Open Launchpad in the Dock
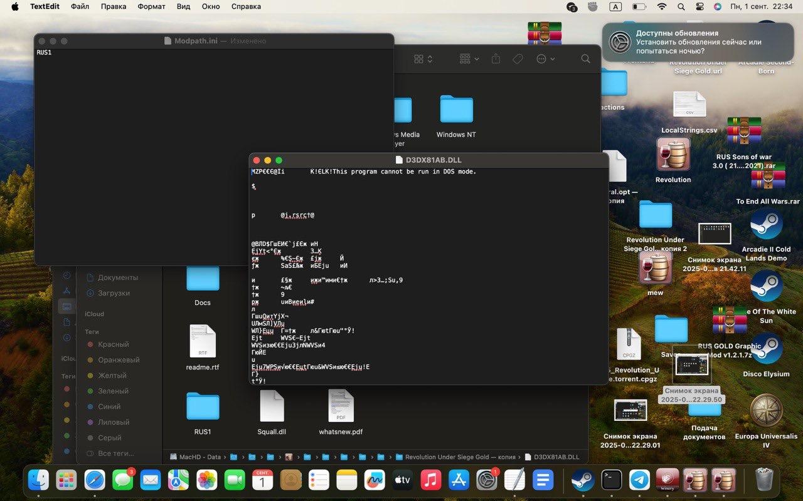 tap(66, 480)
